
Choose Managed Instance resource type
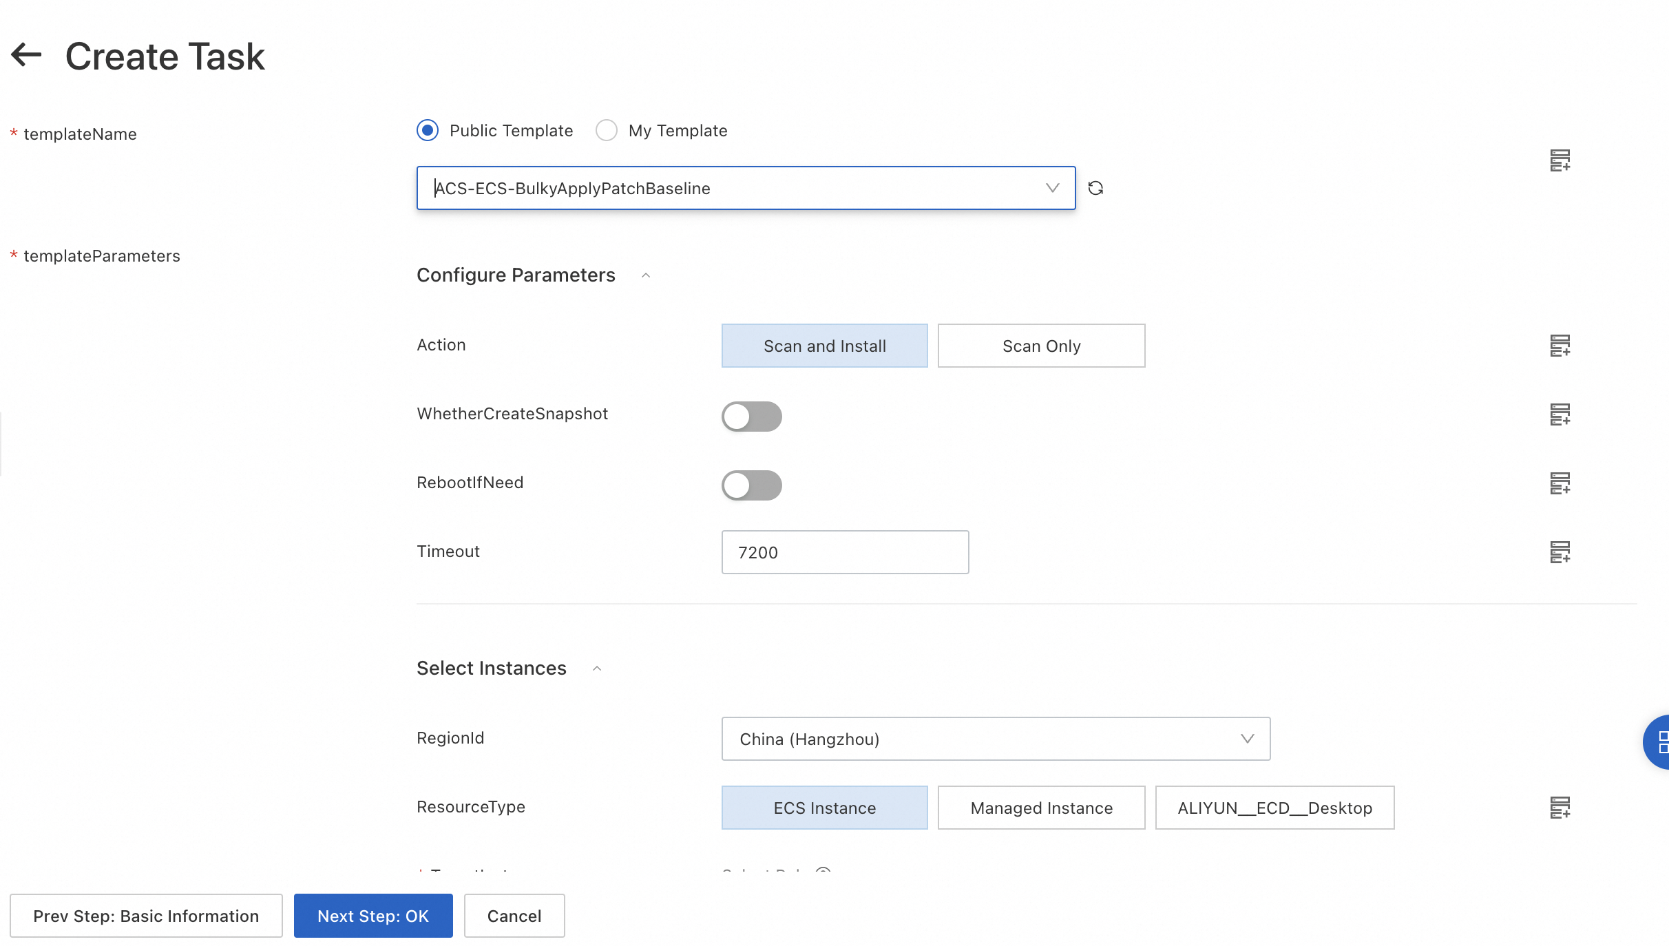pyautogui.click(x=1041, y=808)
